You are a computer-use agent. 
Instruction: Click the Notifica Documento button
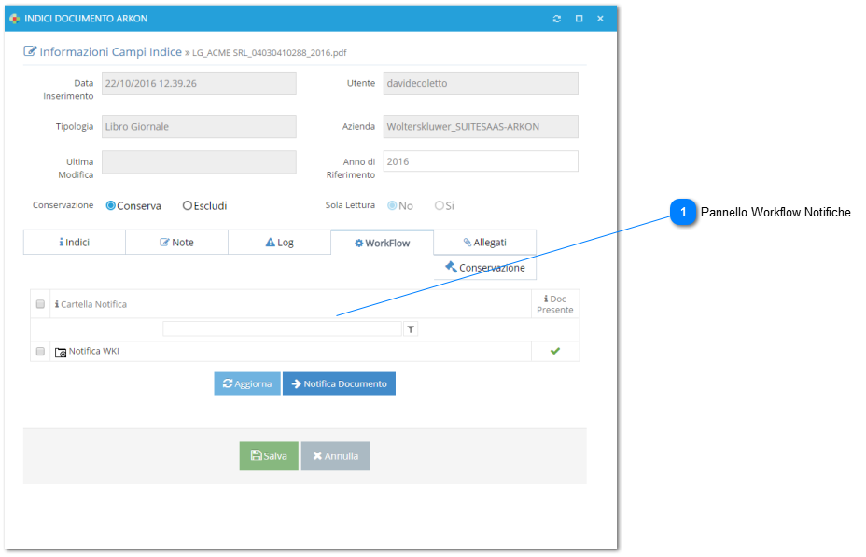point(339,383)
